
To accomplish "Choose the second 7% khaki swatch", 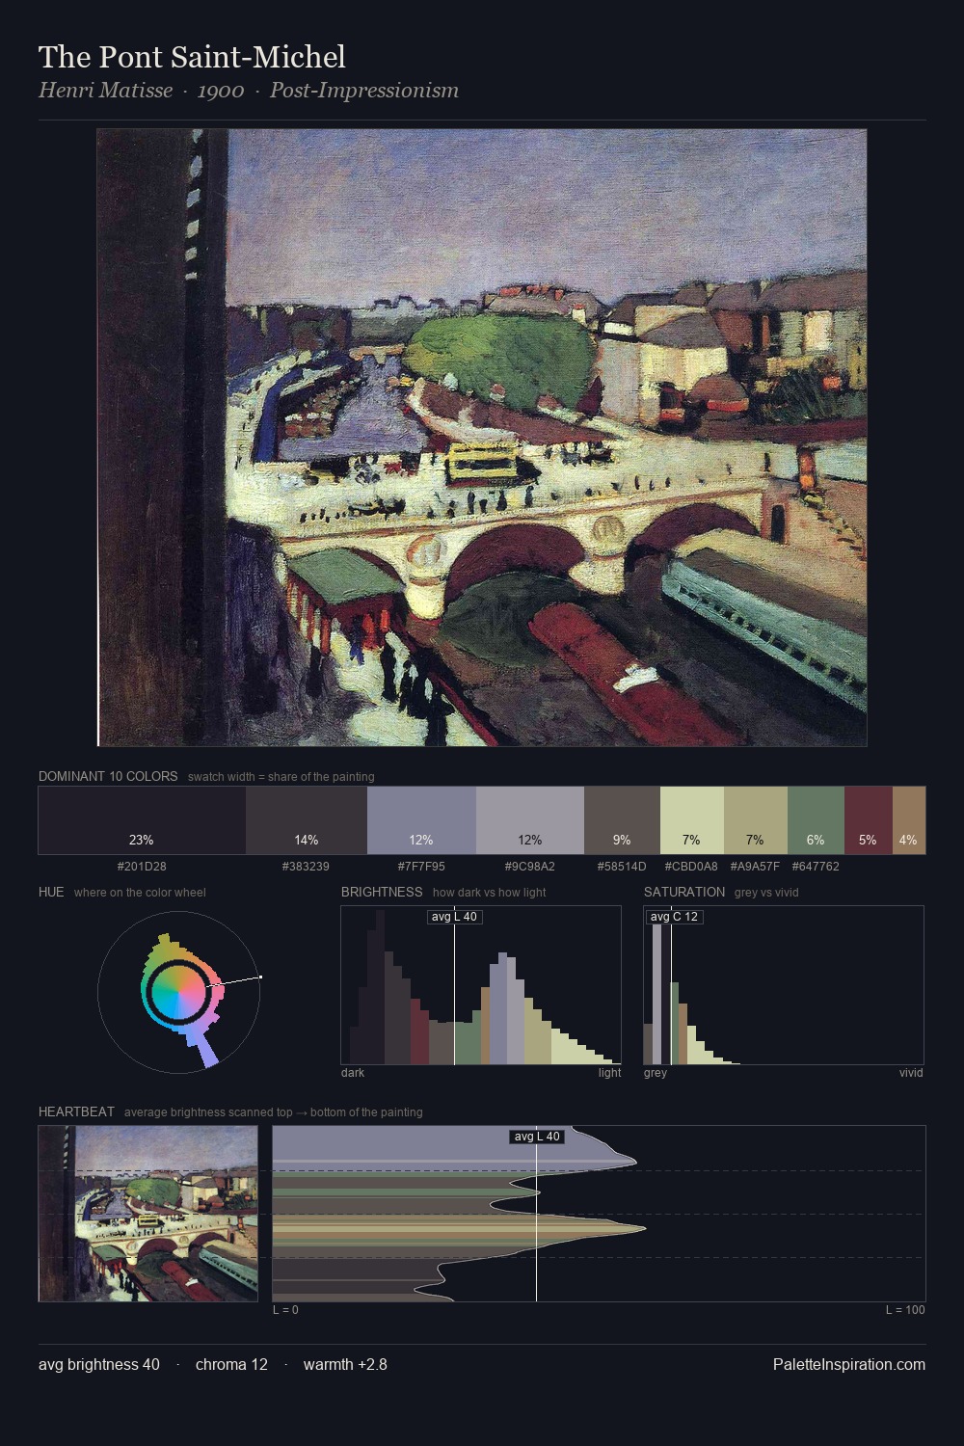I will click(x=755, y=820).
